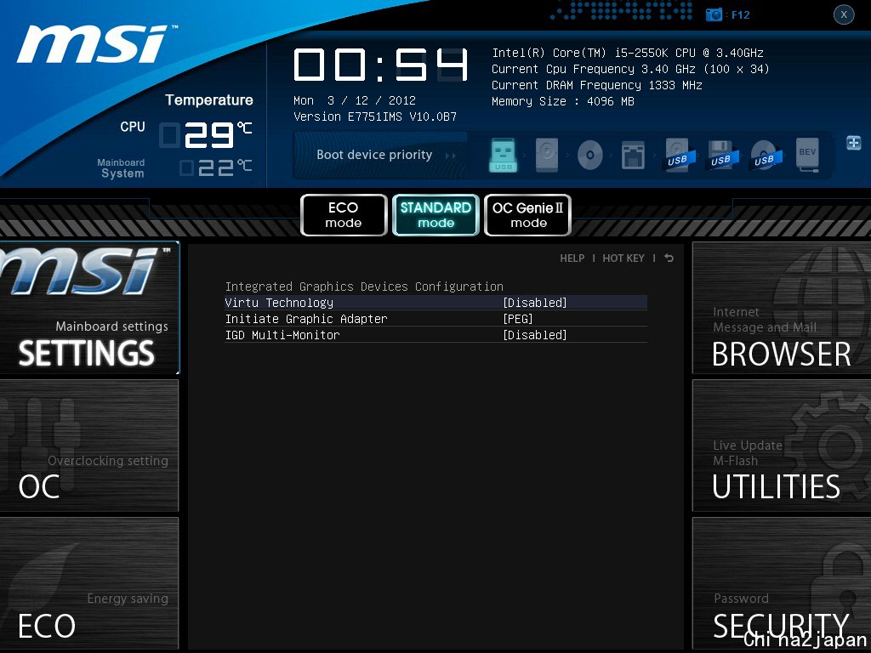Select the optical disc boot device icon
The width and height of the screenshot is (871, 653).
coord(590,155)
